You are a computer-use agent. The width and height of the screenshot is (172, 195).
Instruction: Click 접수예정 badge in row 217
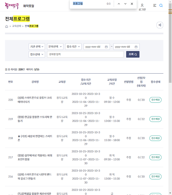click(155, 157)
